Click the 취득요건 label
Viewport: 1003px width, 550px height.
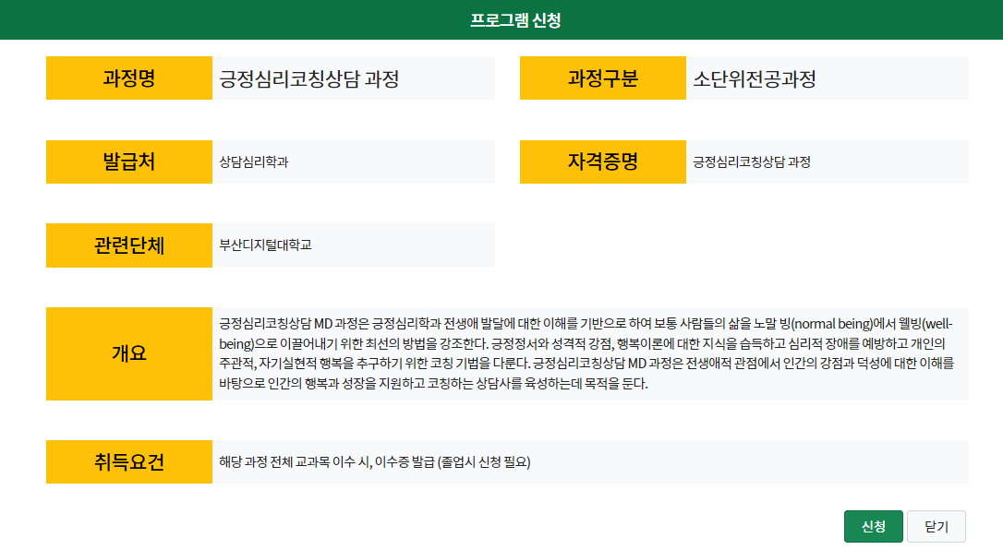pyautogui.click(x=129, y=461)
